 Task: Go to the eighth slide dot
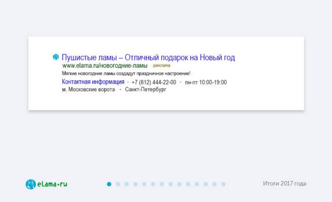pyautogui.click(x=171, y=184)
